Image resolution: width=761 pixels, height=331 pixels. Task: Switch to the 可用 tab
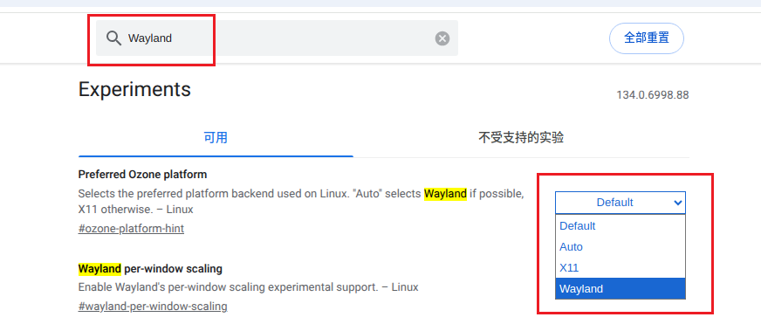click(216, 138)
